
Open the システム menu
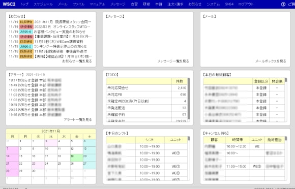[213, 4]
